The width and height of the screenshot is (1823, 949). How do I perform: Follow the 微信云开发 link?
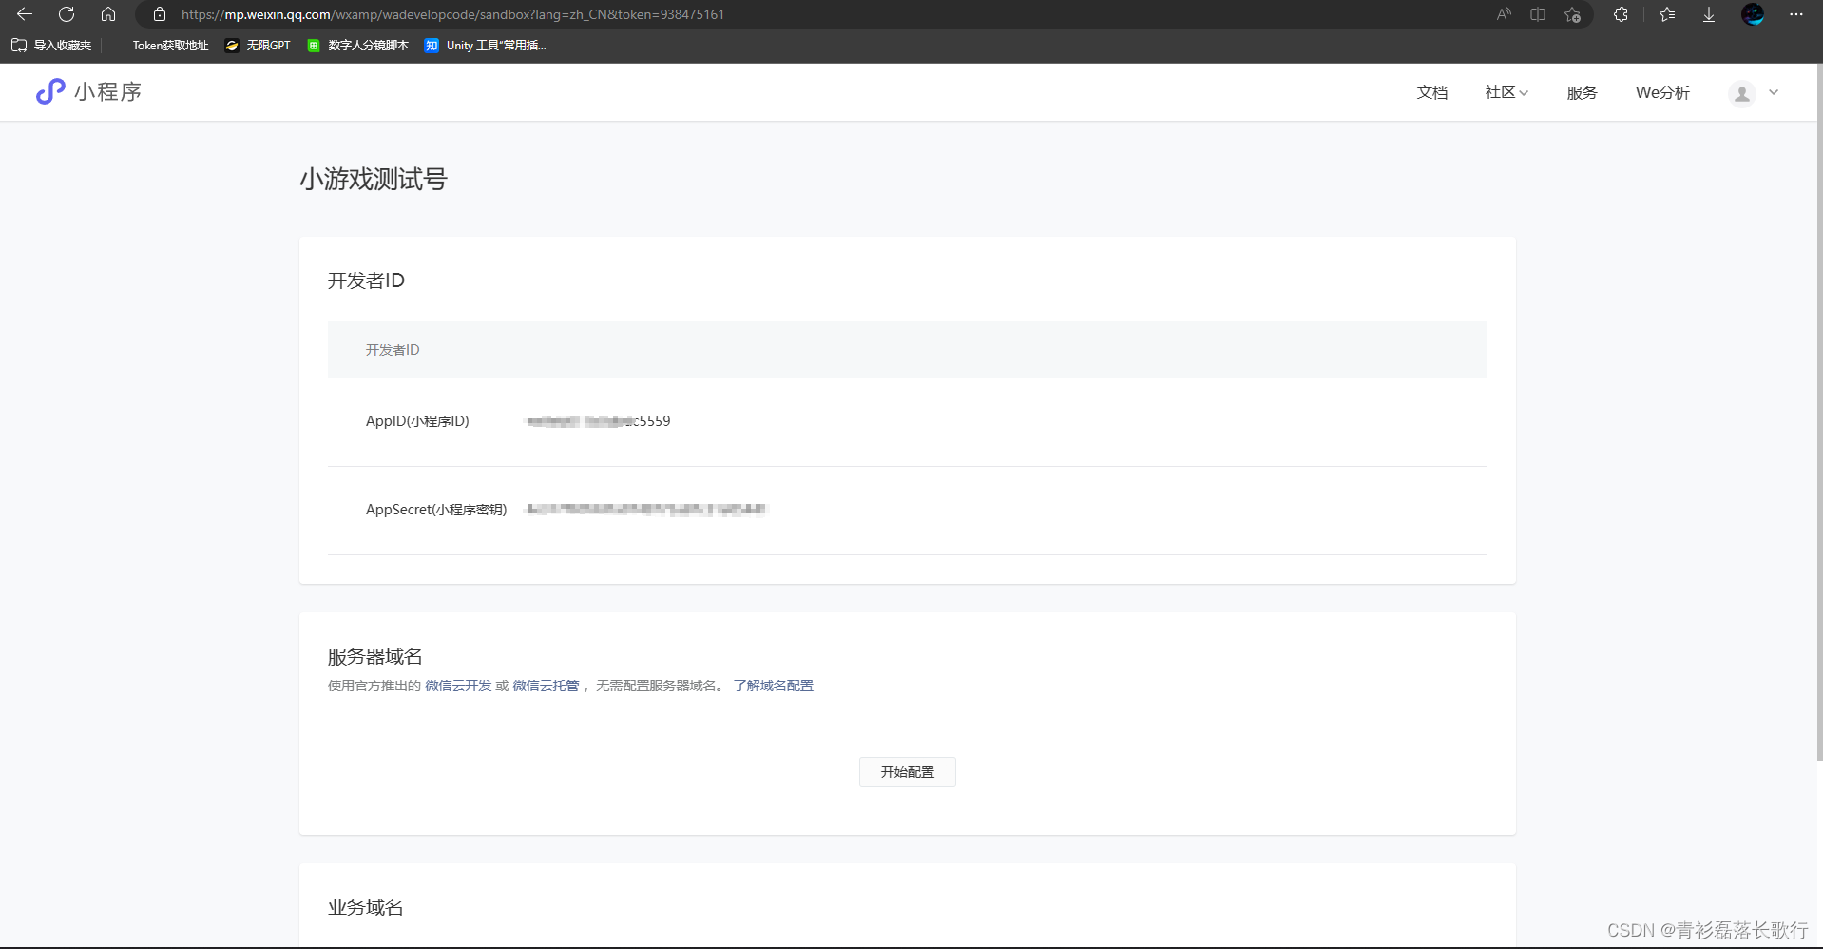(x=458, y=686)
